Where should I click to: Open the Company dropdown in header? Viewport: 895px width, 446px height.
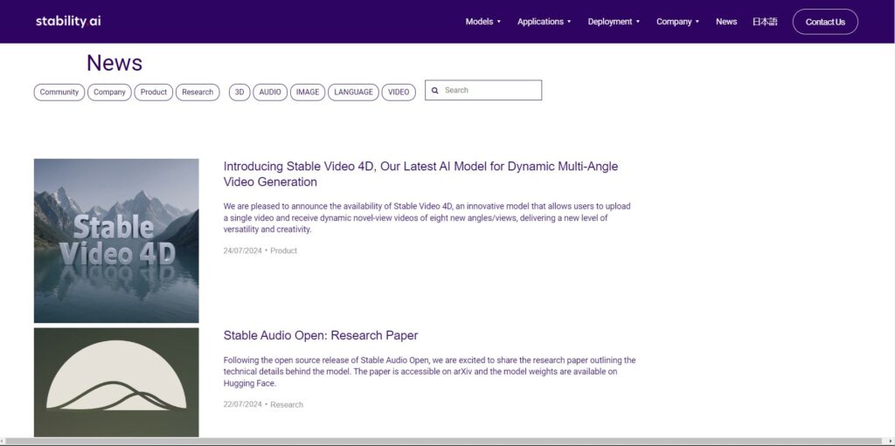tap(677, 22)
